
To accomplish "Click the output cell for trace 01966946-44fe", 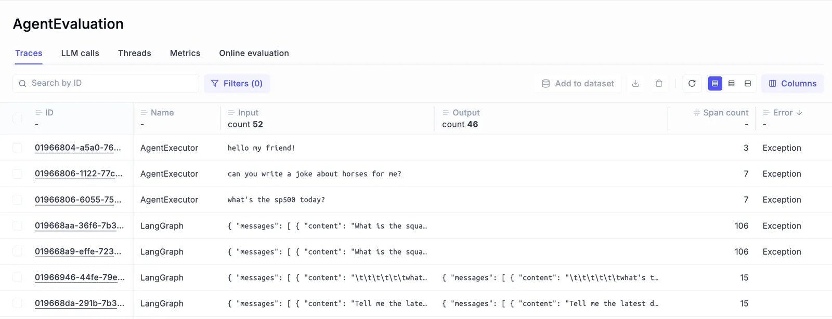I will coord(550,278).
